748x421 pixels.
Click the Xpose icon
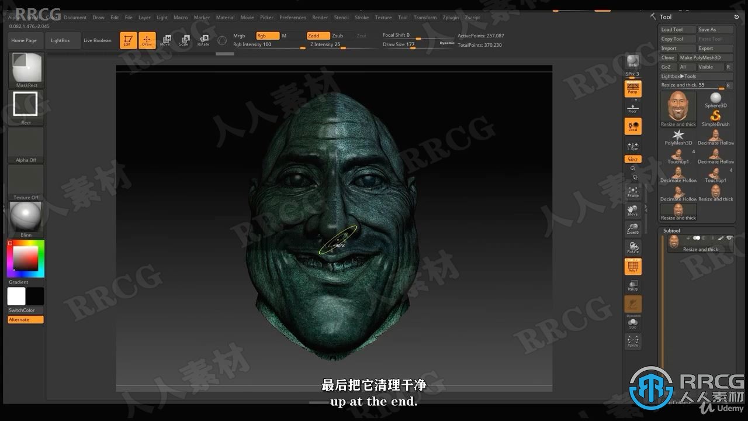(632, 341)
